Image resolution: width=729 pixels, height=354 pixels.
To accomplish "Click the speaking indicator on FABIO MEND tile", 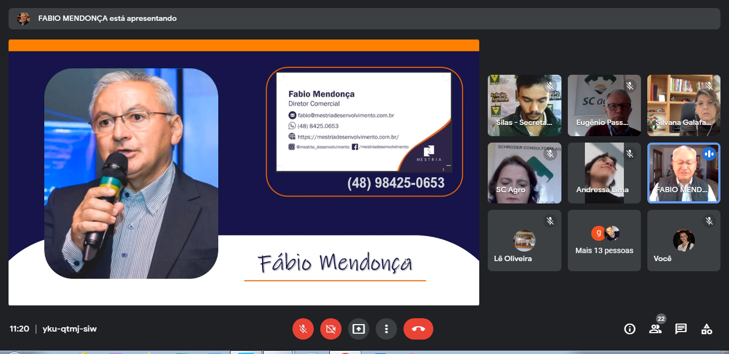I will [709, 154].
